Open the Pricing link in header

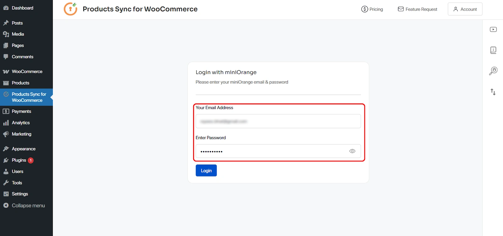click(372, 9)
